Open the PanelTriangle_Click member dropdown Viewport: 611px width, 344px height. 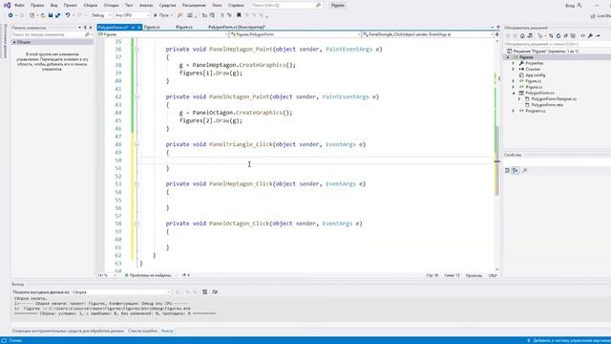[427, 34]
